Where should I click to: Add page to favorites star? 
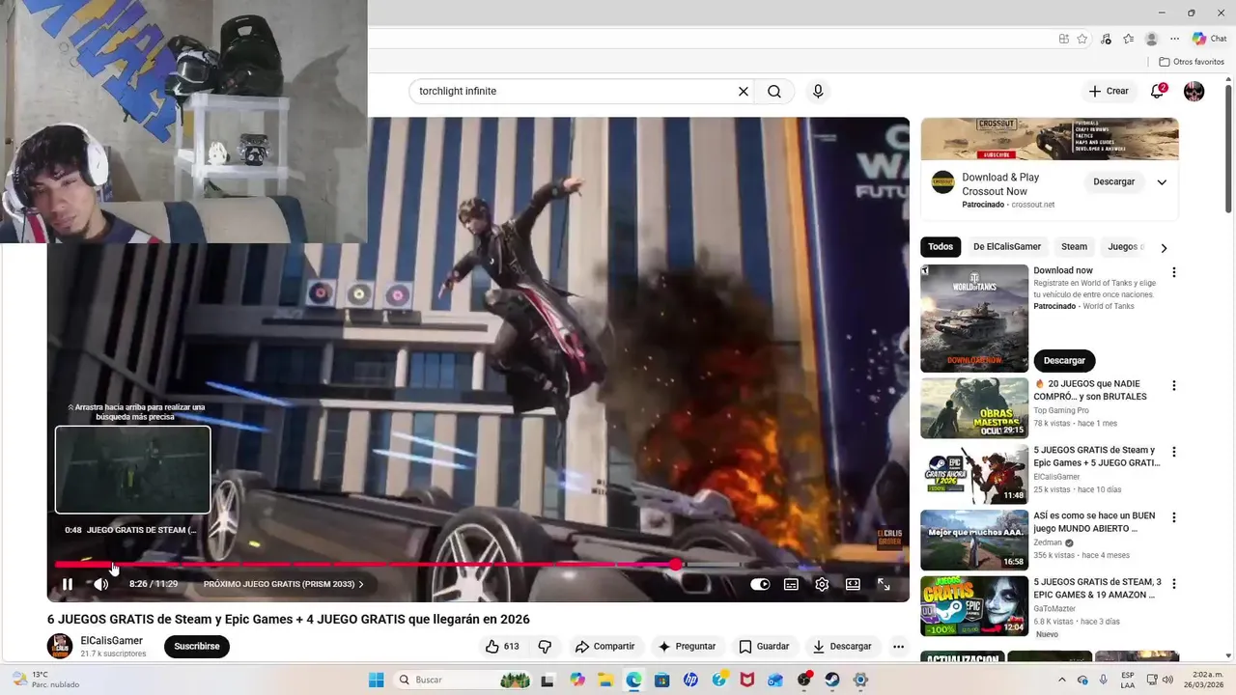pyautogui.click(x=1082, y=39)
